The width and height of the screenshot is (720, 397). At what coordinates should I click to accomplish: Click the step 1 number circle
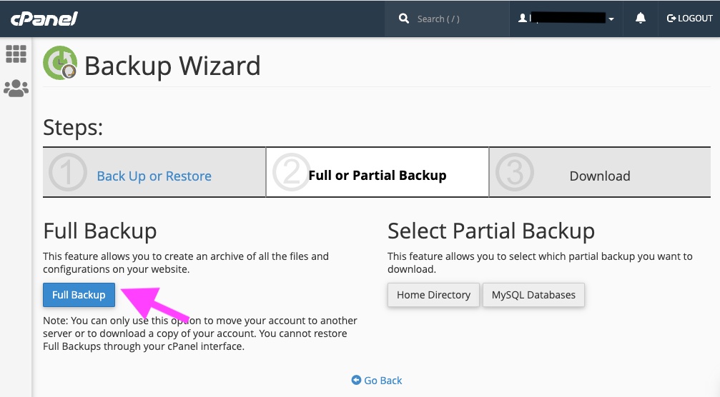coord(67,174)
